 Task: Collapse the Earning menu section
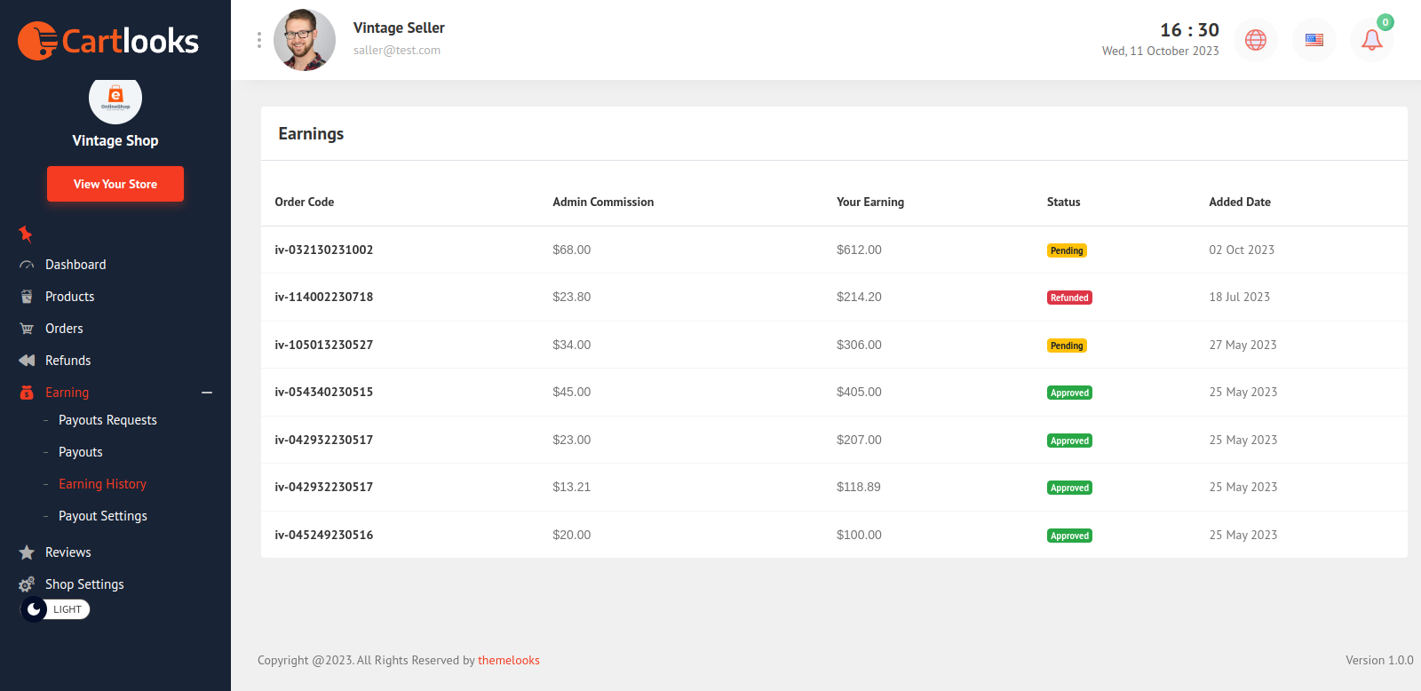tap(207, 393)
